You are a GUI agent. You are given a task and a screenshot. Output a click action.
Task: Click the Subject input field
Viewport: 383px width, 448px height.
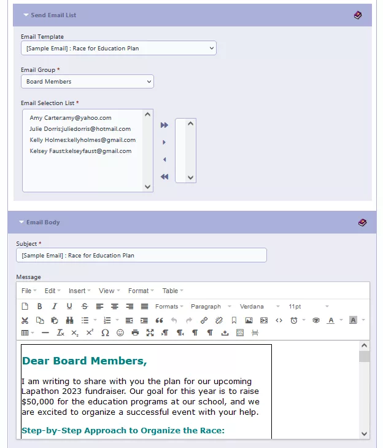[141, 255]
